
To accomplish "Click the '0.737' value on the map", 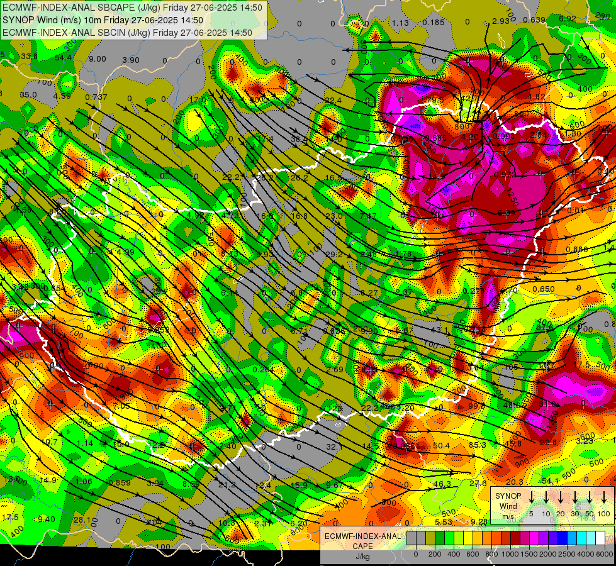I will (x=96, y=97).
